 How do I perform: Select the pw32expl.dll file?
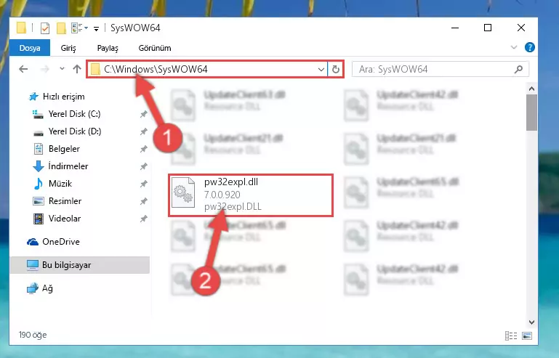[x=251, y=195]
